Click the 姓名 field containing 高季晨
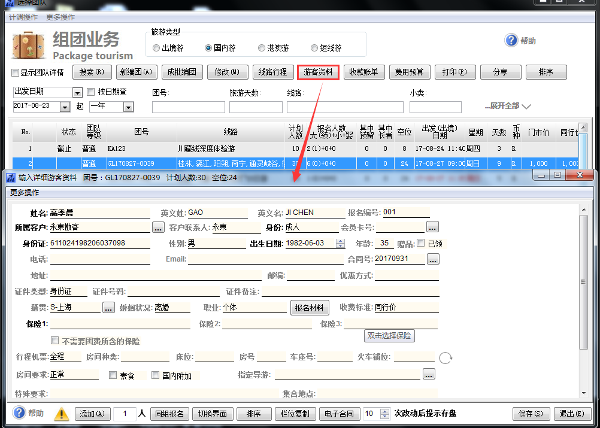 click(100, 213)
